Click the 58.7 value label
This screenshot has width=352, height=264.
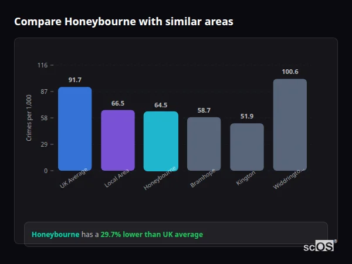point(204,110)
